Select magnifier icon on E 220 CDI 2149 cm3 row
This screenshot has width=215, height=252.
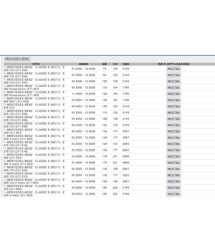pyautogui.click(x=5, y=105)
